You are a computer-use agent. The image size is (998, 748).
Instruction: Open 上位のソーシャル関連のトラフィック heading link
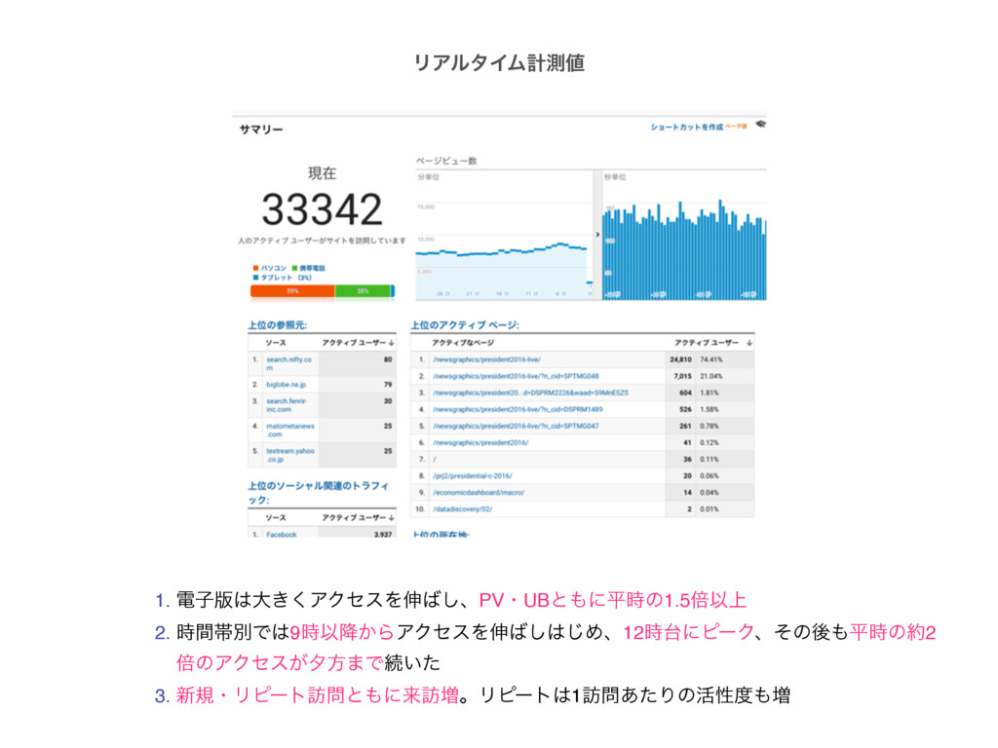coord(319,492)
